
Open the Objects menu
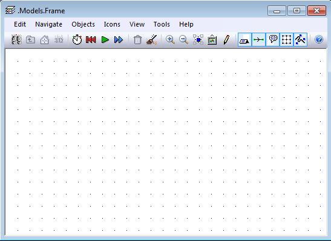tap(83, 24)
